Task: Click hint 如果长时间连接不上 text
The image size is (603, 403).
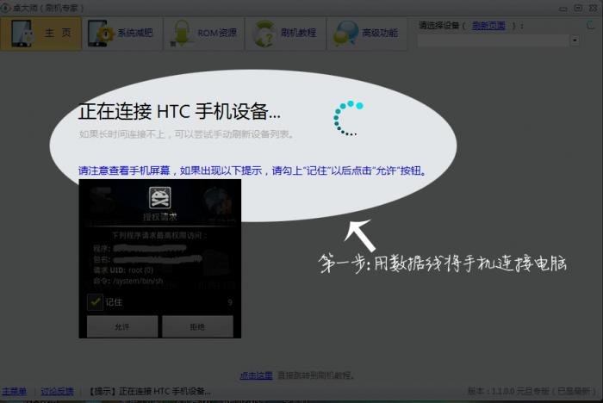Action: click(x=187, y=134)
